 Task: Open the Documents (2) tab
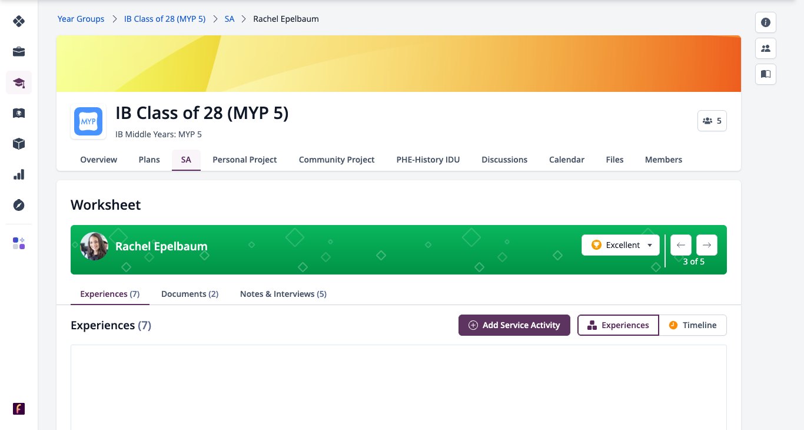pyautogui.click(x=190, y=294)
